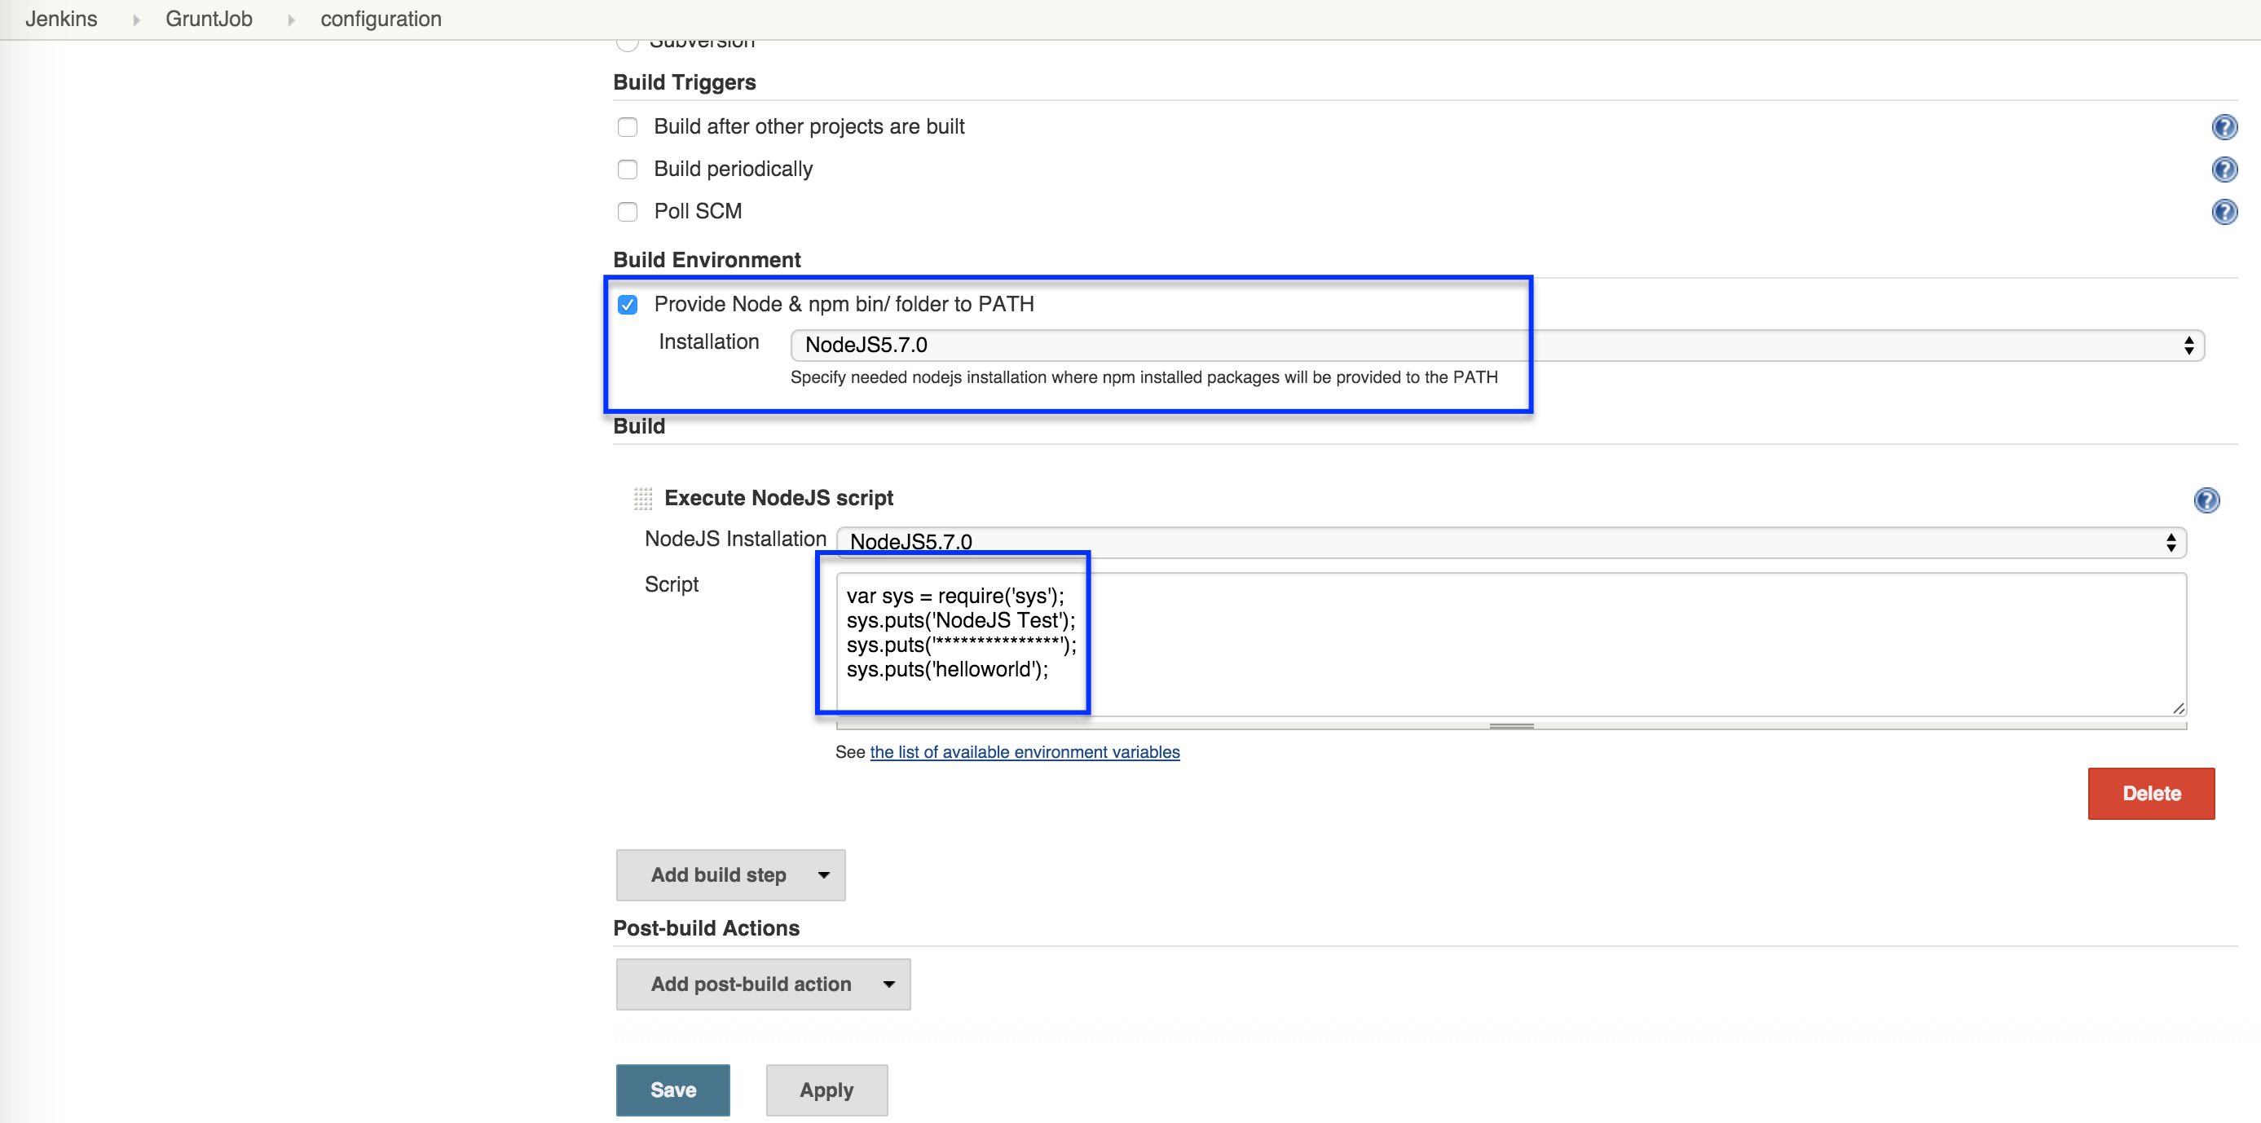
Task: Open the NodeJS Installation dropdown
Action: (1510, 542)
